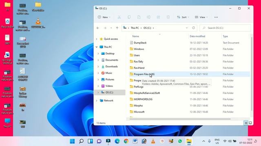Viewport: 261px width, 146px height.
Task: Open the New dropdown button
Action: (x=104, y=17)
